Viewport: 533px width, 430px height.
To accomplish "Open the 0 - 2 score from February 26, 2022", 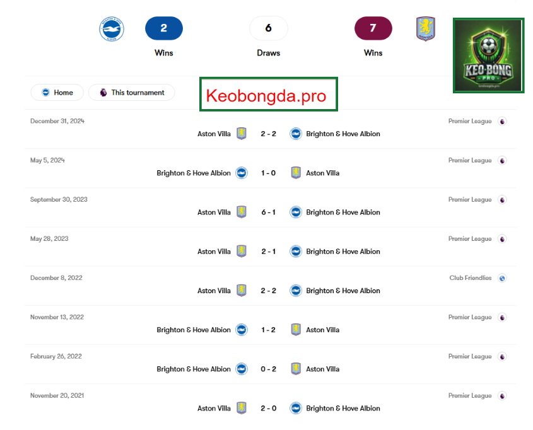I will [x=269, y=369].
